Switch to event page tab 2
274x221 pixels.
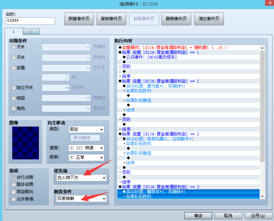(31, 32)
